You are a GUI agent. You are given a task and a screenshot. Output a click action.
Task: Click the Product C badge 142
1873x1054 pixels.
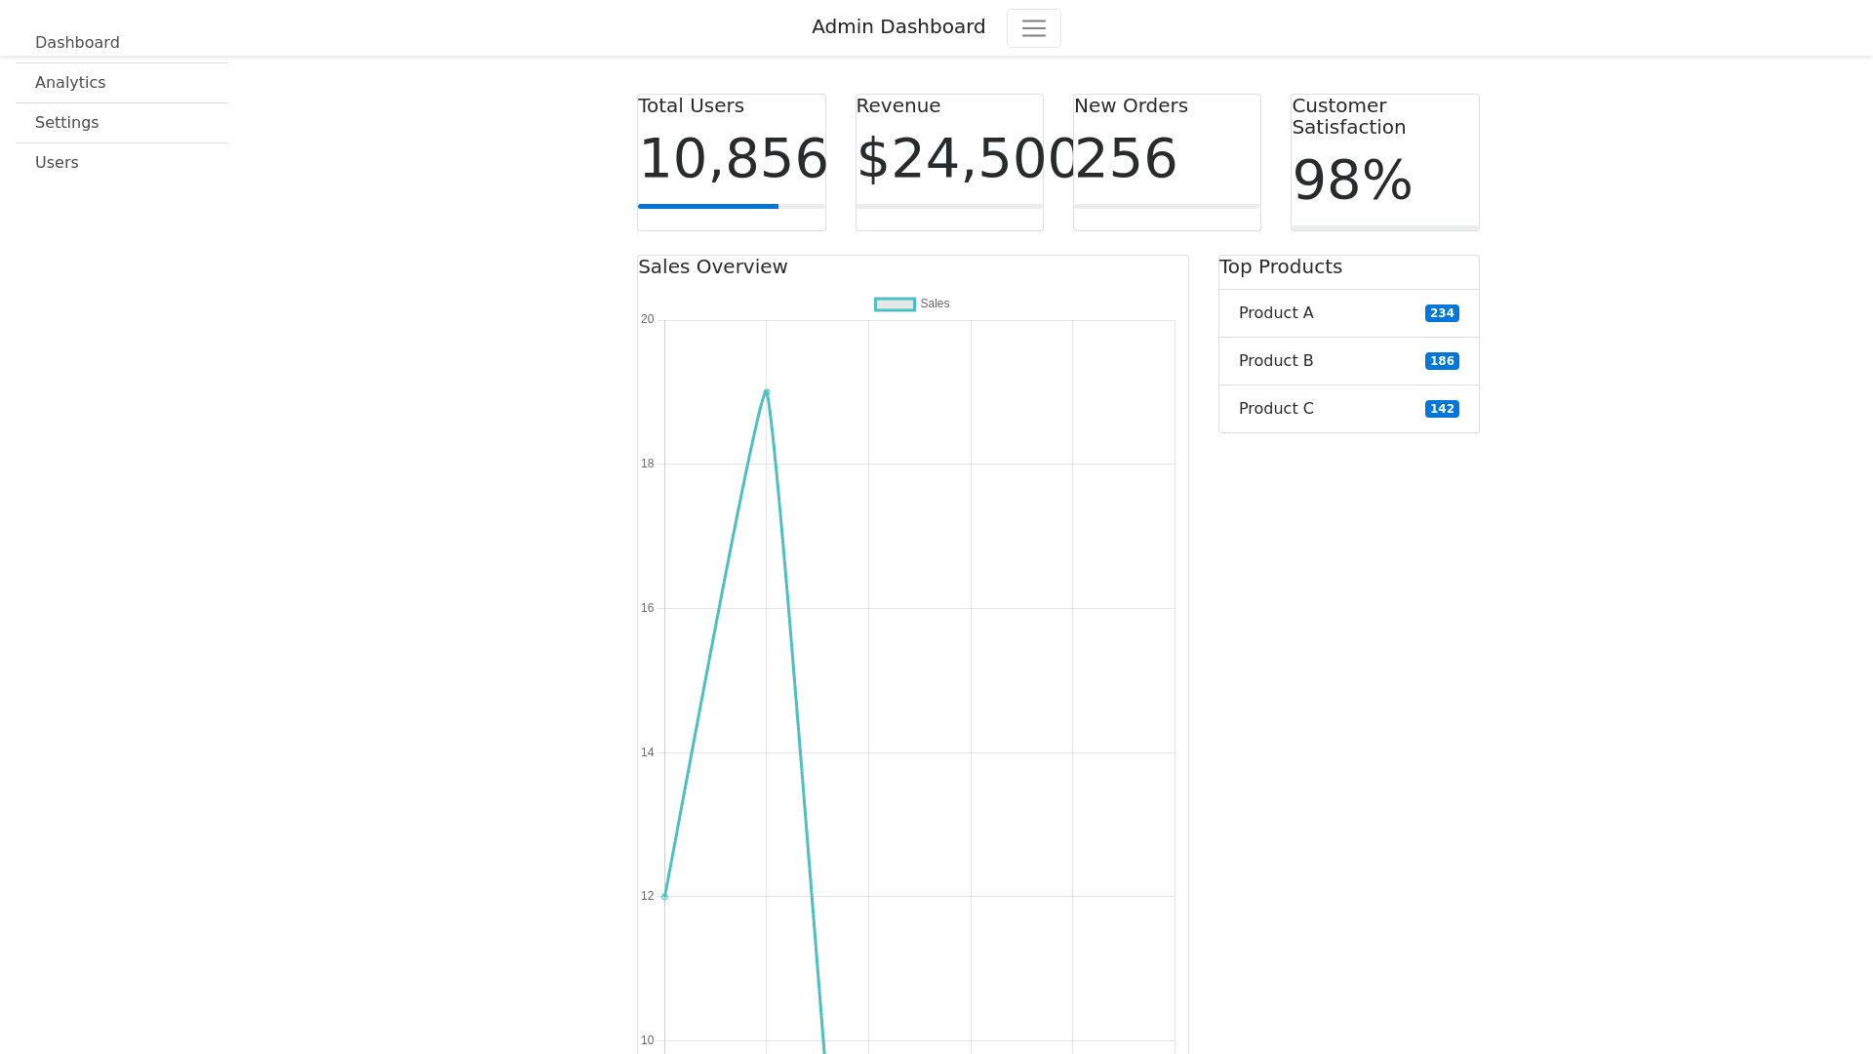pos(1441,409)
